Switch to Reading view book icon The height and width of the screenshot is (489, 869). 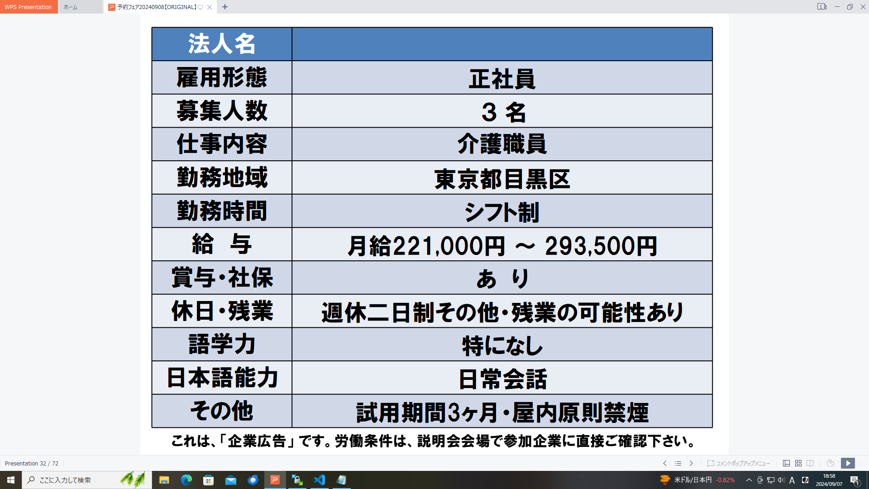point(810,463)
